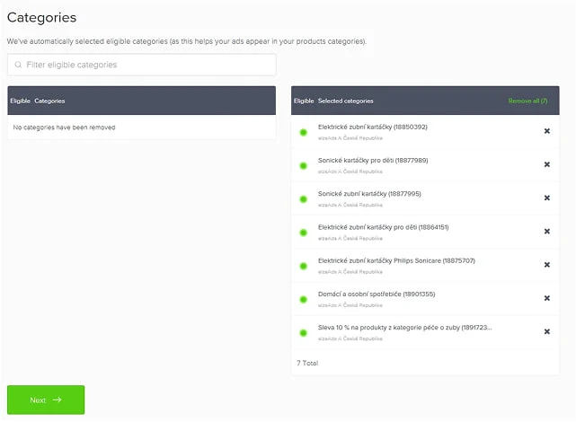Remove Philips Sonicare category with X icon
Image resolution: width=576 pixels, height=422 pixels.
tap(546, 265)
